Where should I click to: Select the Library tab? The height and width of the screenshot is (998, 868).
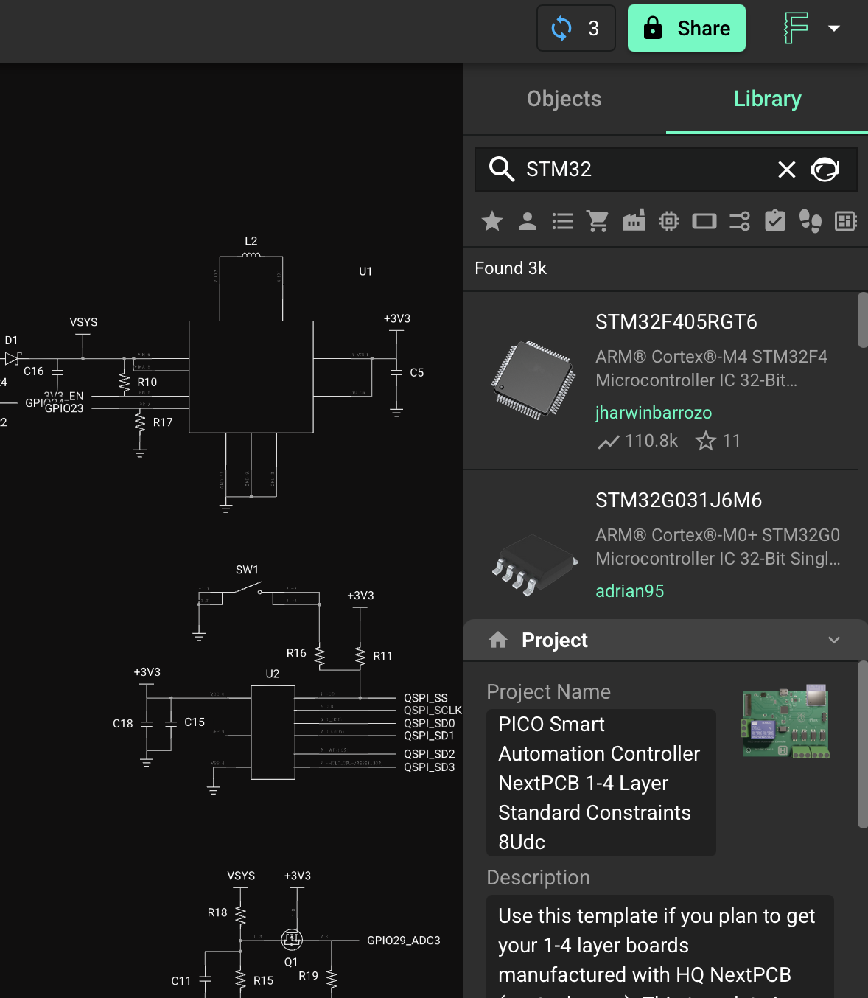point(767,99)
